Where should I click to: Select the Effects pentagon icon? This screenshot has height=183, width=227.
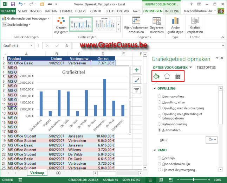(167, 76)
